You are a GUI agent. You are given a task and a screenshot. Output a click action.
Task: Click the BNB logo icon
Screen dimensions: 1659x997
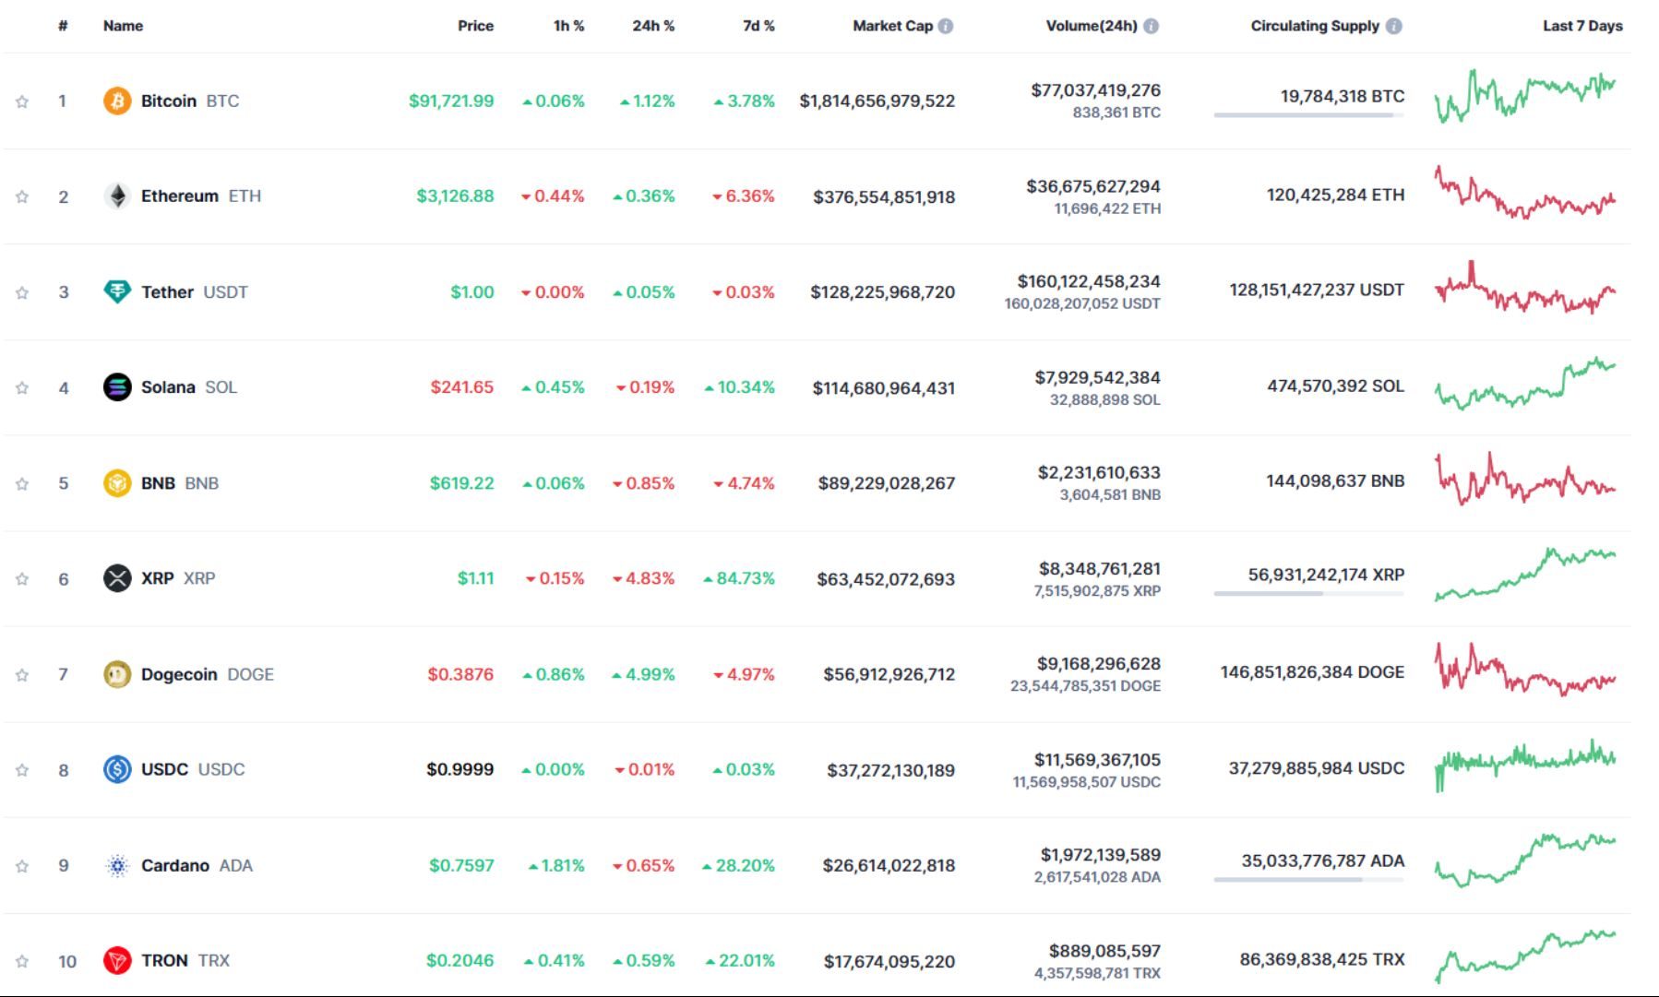116,482
